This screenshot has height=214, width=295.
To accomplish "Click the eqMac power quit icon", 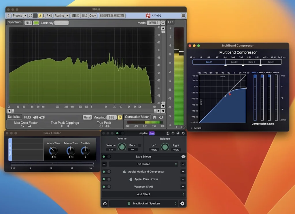I will click(x=183, y=133).
